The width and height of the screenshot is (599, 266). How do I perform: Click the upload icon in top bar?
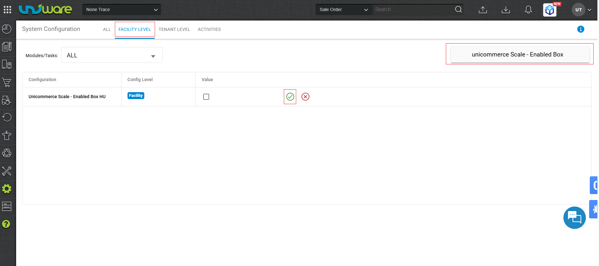coord(483,10)
